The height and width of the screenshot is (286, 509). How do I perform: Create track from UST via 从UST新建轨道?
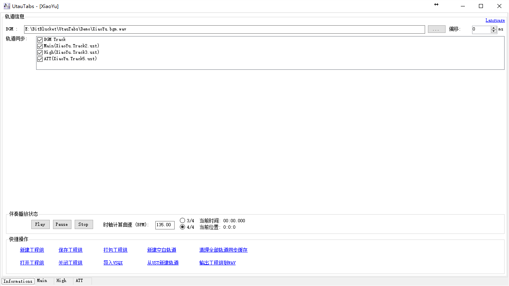click(163, 263)
